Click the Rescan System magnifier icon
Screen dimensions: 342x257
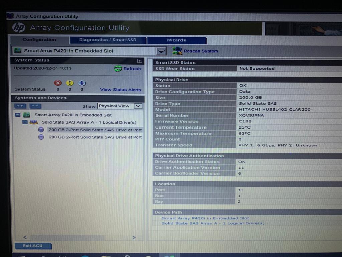click(177, 51)
